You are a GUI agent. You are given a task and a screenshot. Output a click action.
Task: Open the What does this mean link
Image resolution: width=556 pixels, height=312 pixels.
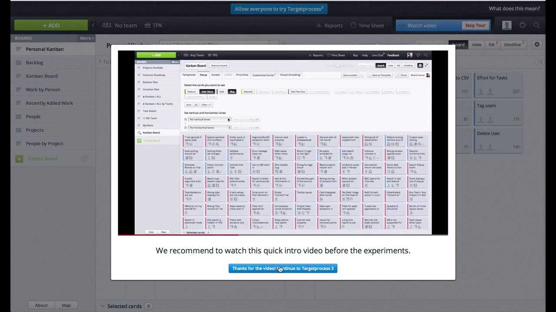pyautogui.click(x=514, y=9)
